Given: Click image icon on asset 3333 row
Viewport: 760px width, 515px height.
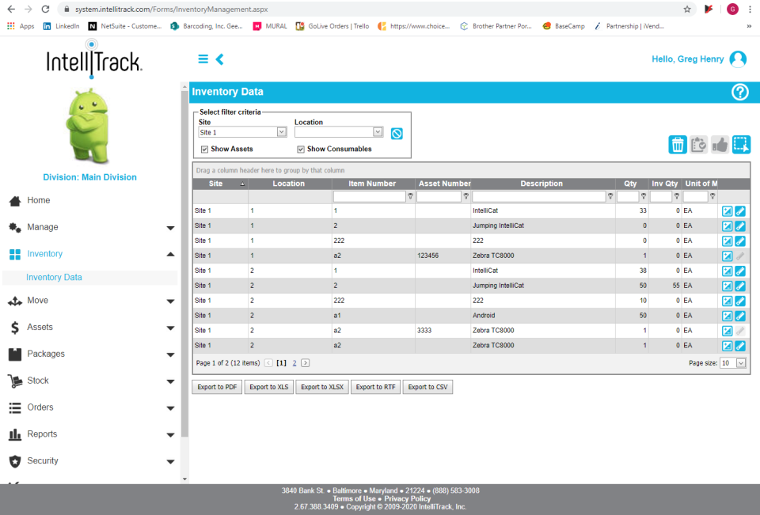Looking at the screenshot, I should pos(727,331).
